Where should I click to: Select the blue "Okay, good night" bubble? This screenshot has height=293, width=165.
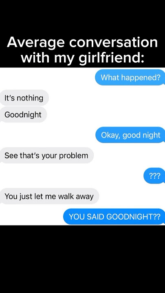pyautogui.click(x=130, y=135)
